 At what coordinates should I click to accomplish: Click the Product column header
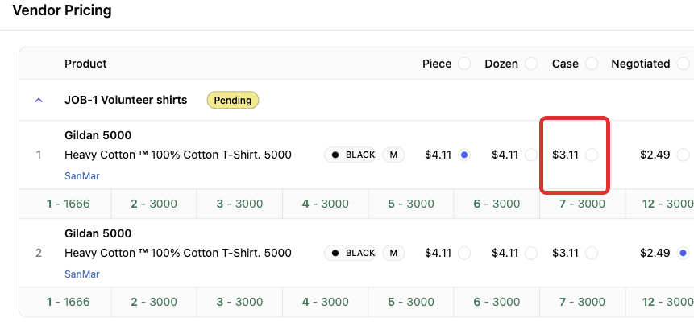85,64
